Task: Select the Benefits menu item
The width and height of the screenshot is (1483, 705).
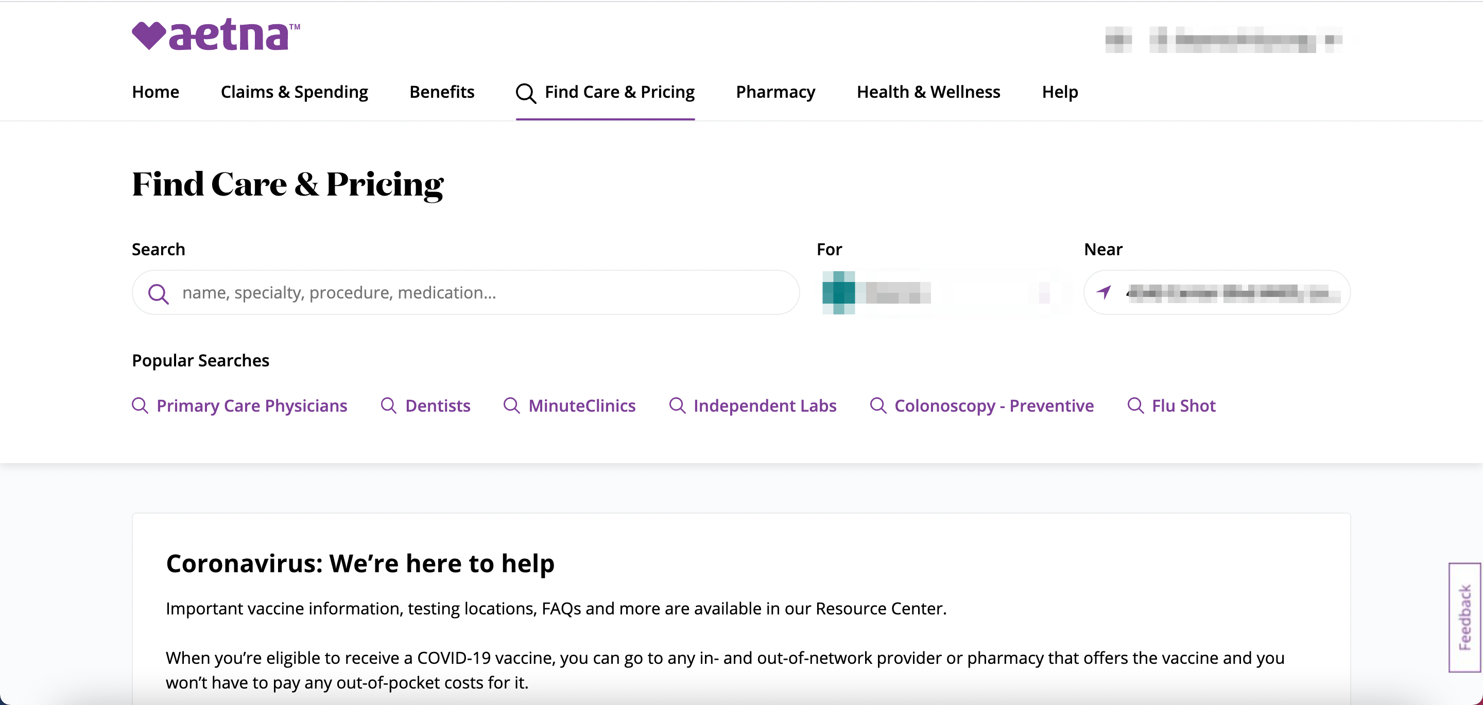Action: click(x=442, y=92)
